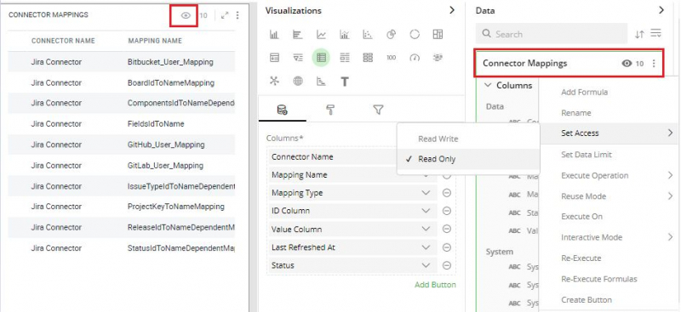
Task: Select the network graph visualization
Action: 274,81
